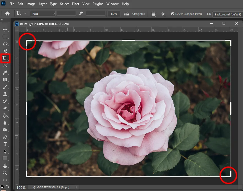Open the Fill Background (default) dropdown
The width and height of the screenshot is (243, 191).
[x=228, y=14]
